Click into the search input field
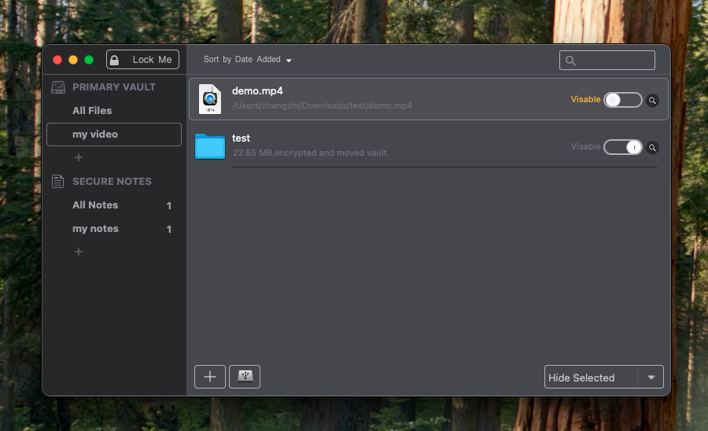This screenshot has height=431, width=708. (607, 60)
